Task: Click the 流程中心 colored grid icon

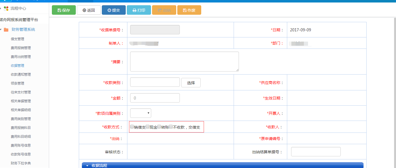Action: click(6, 8)
